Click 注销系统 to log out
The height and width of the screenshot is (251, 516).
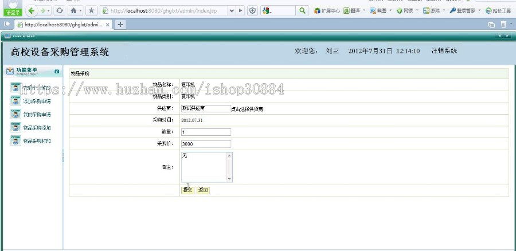(x=444, y=50)
